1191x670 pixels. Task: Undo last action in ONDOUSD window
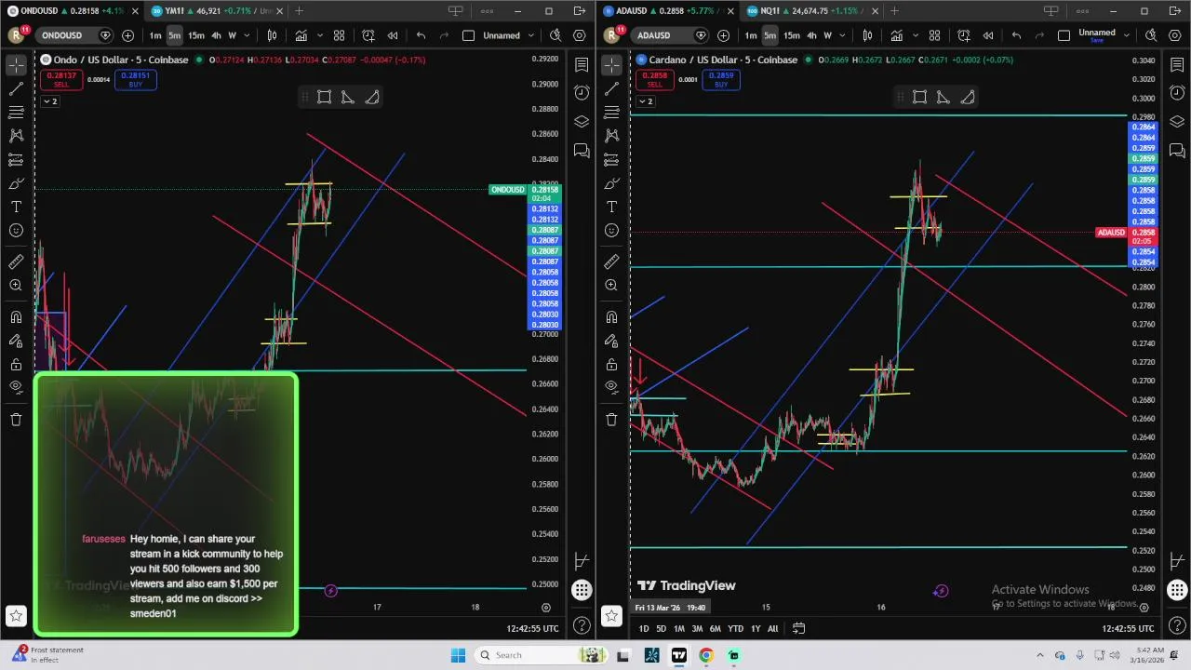[x=422, y=35]
